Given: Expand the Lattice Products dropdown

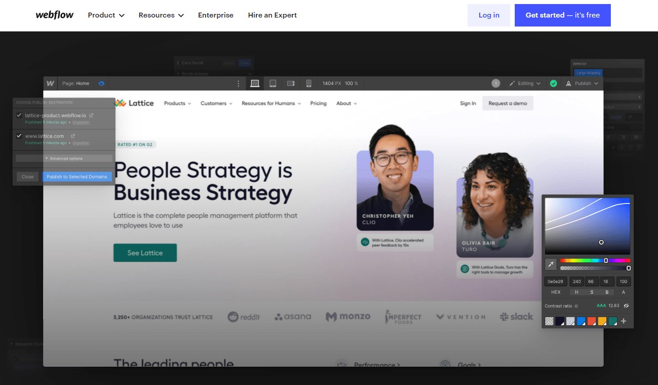Looking at the screenshot, I should [177, 103].
